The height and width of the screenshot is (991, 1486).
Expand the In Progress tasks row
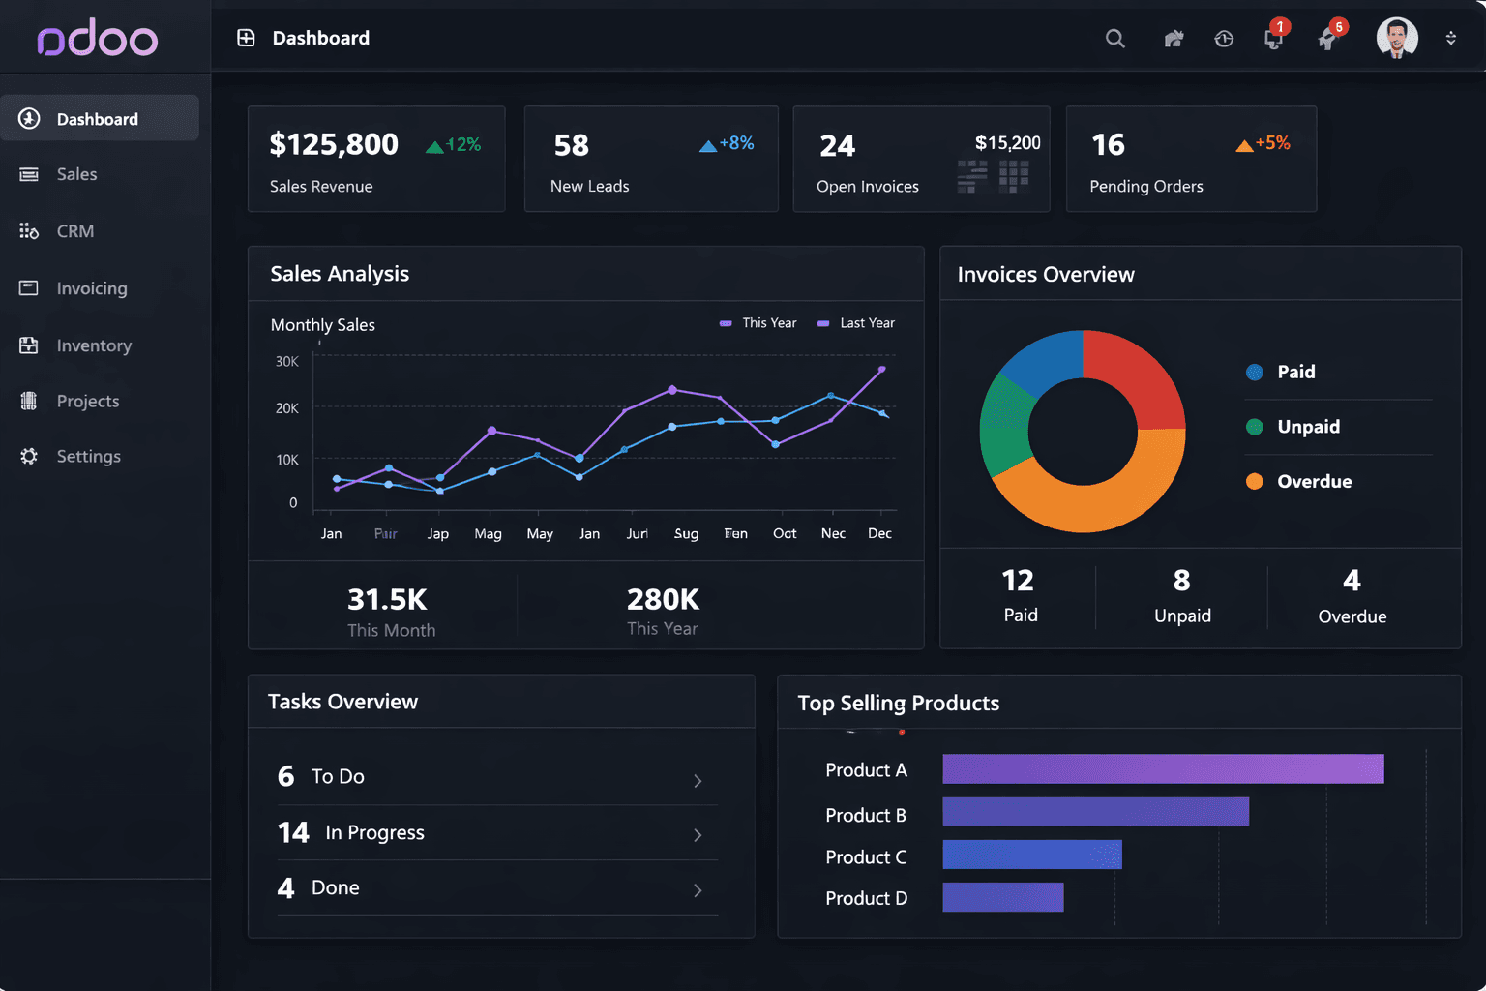[x=698, y=835]
